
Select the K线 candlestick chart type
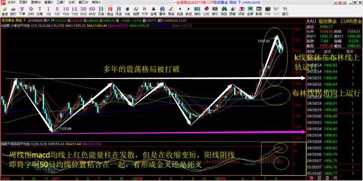coord(127,11)
